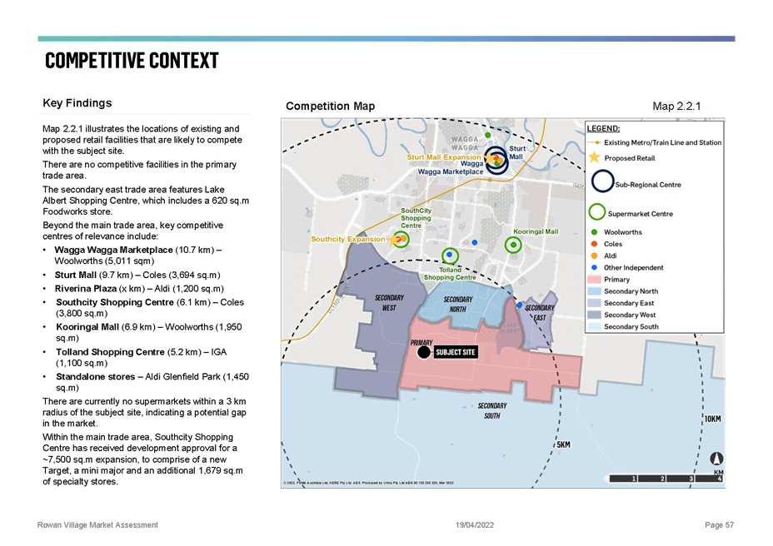
Task: Click the Secondary South legend swatch
Action: pos(594,327)
